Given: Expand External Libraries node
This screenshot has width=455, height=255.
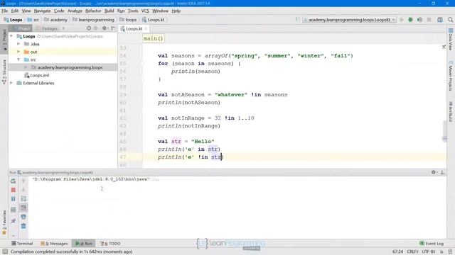Looking at the screenshot, I should (11, 83).
